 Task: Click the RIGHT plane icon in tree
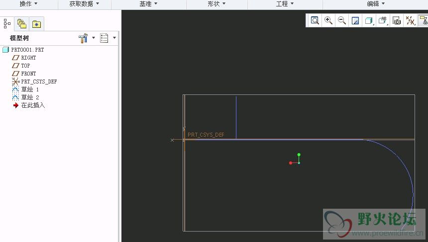[15, 58]
